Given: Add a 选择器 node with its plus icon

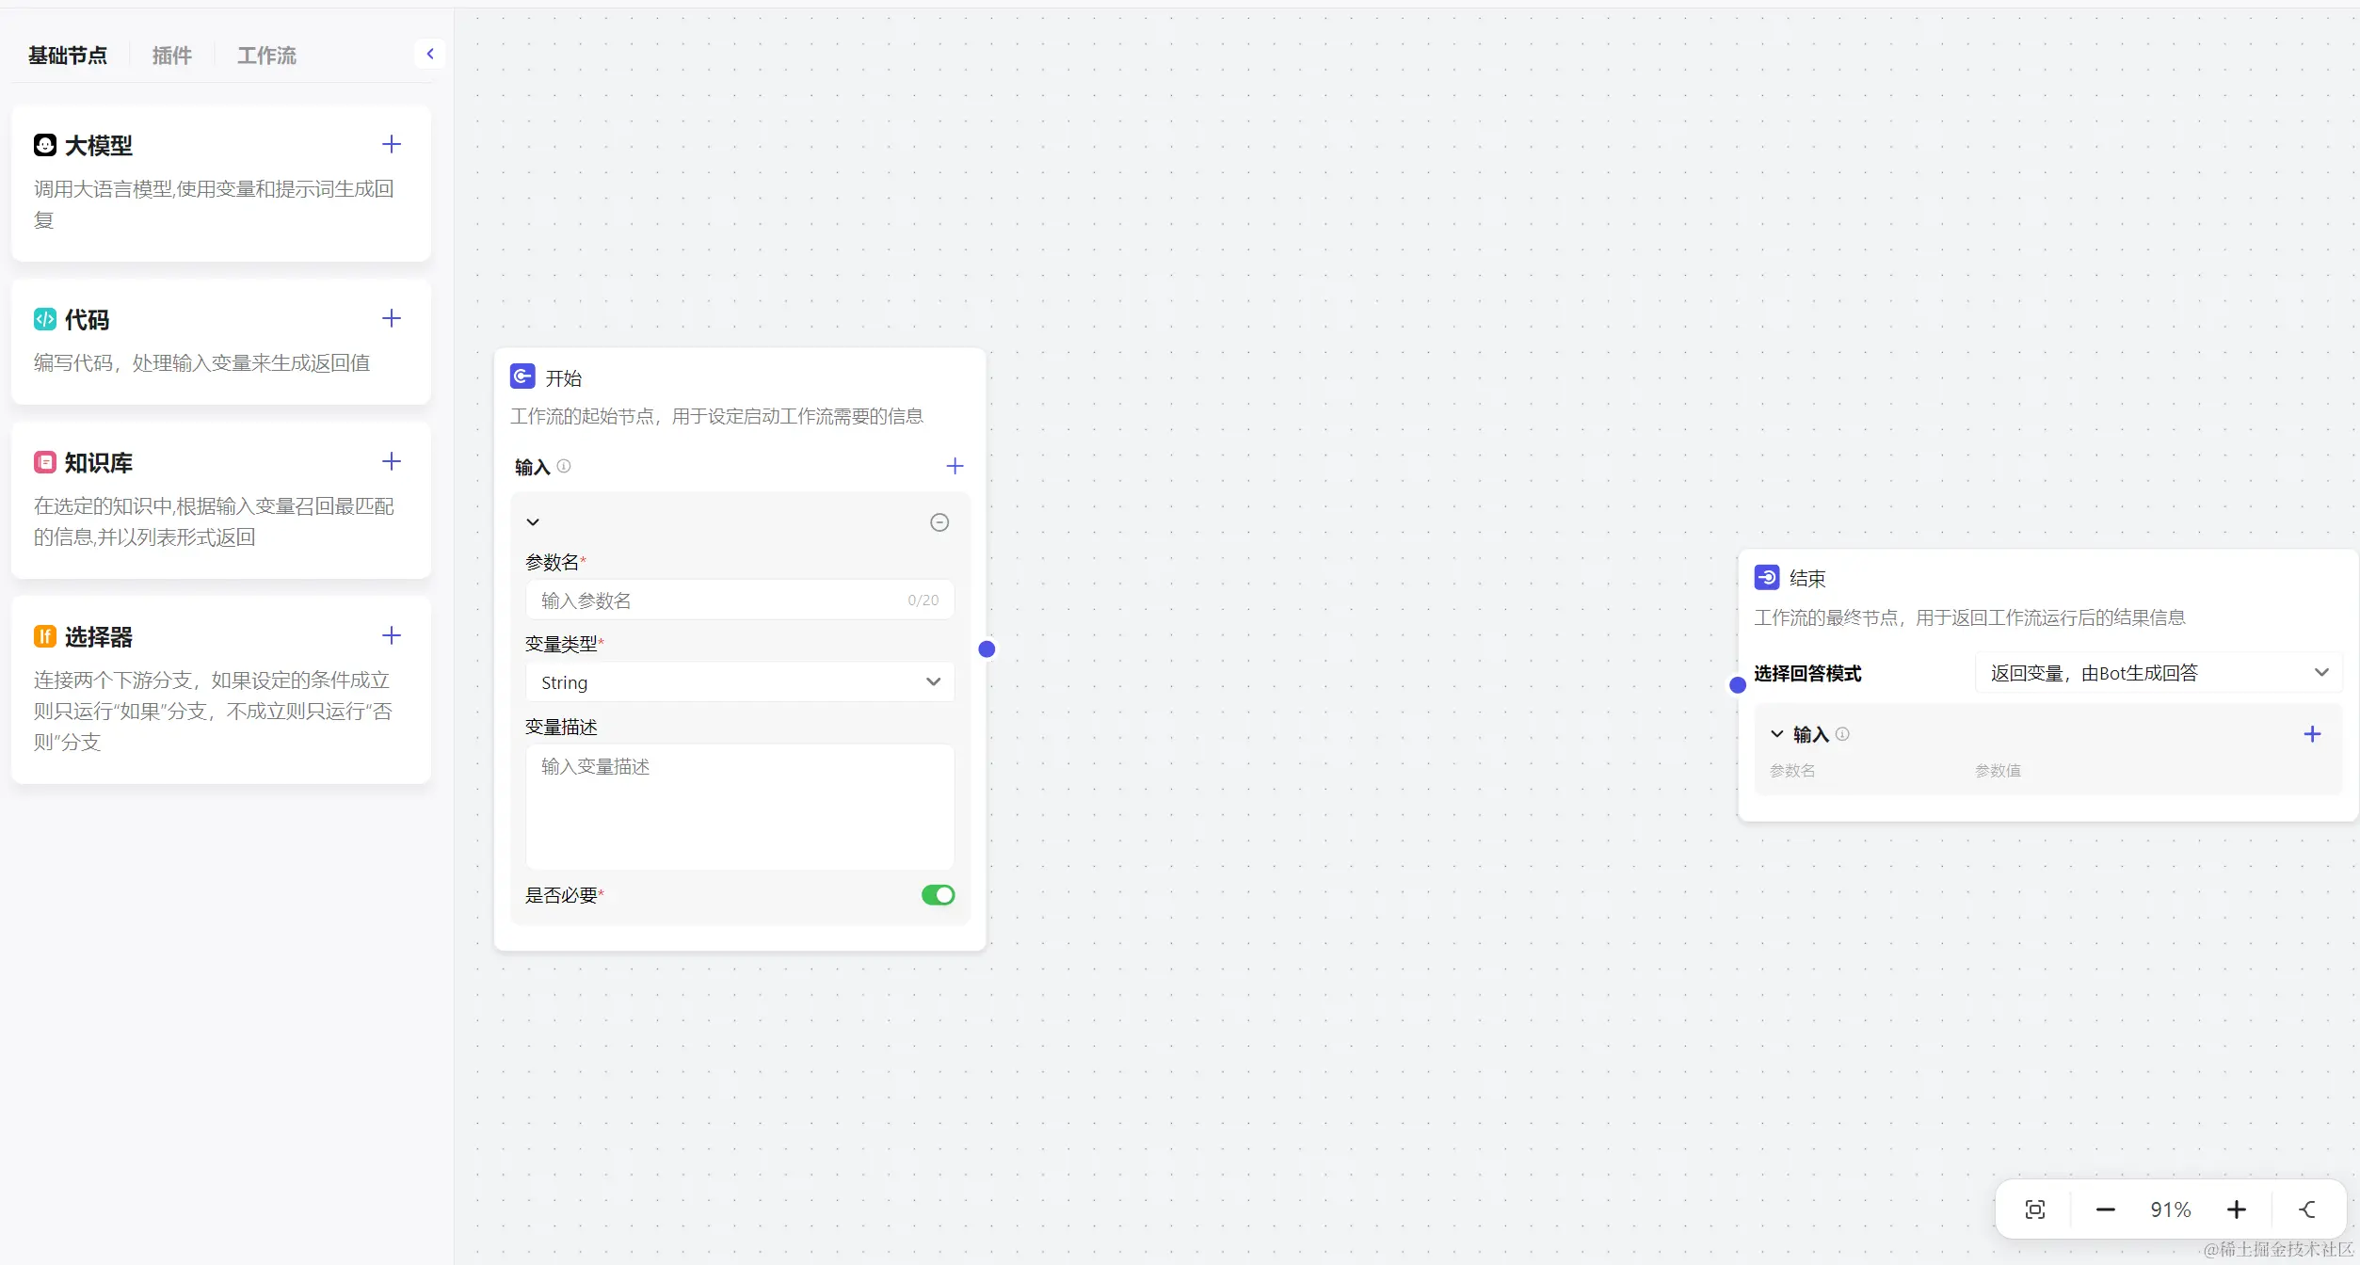Looking at the screenshot, I should coord(392,635).
